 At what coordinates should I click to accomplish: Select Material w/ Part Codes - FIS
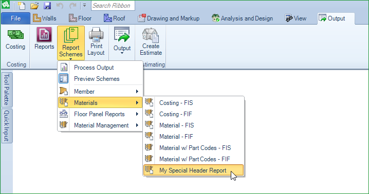(x=193, y=148)
